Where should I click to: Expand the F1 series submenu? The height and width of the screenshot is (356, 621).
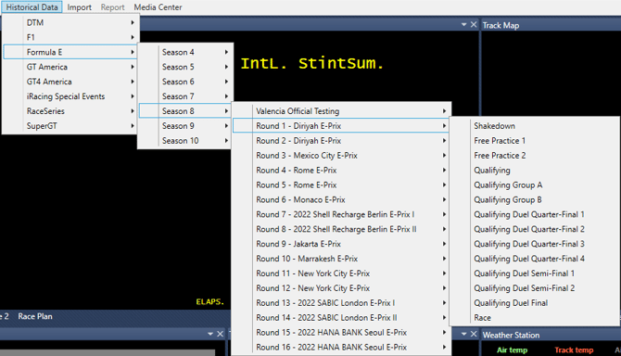[70, 37]
